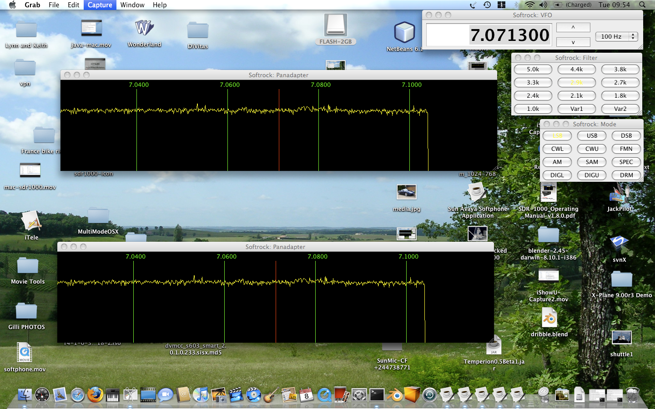Choose the Var2 filter button
The height and width of the screenshot is (409, 655).
point(620,109)
